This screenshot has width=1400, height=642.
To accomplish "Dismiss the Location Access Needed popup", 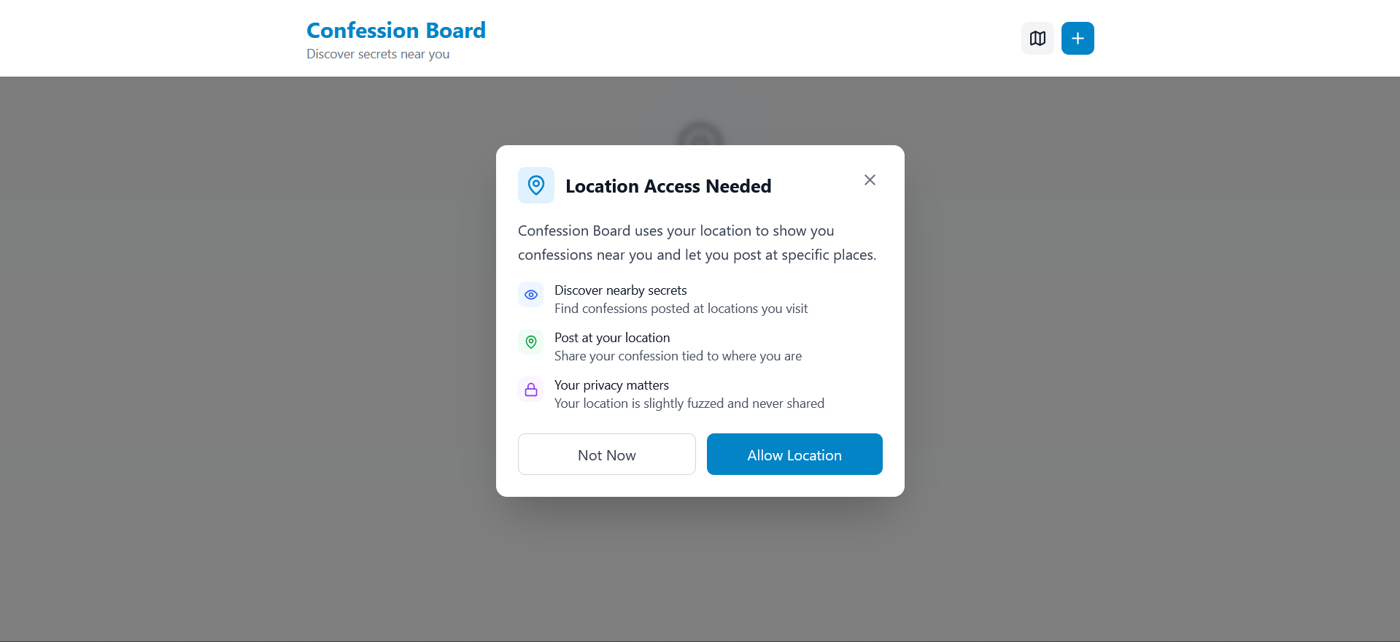I will [869, 179].
